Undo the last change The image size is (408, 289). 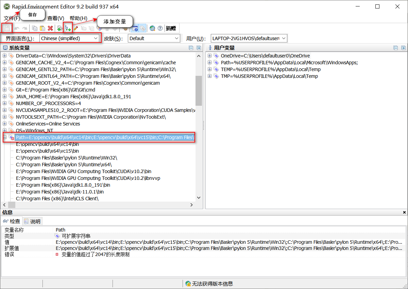click(x=16, y=28)
